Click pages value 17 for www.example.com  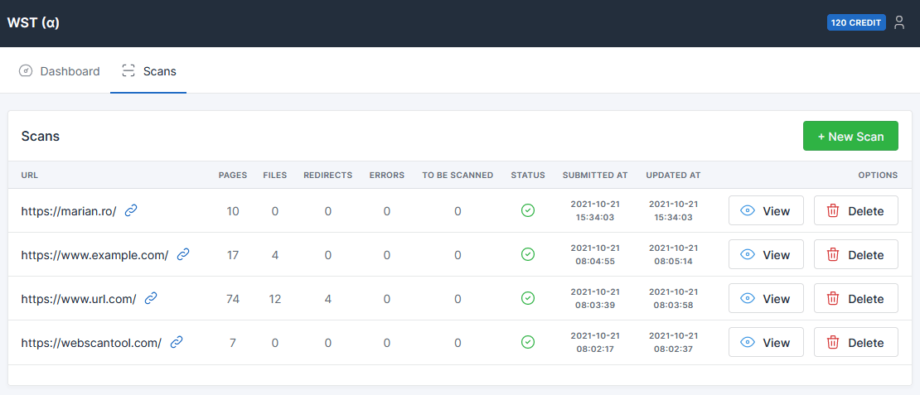pos(233,255)
